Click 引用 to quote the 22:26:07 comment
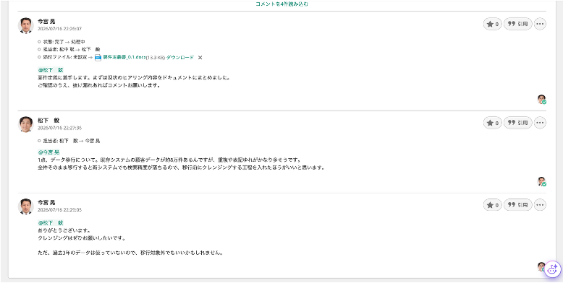The width and height of the screenshot is (563, 283). (517, 24)
